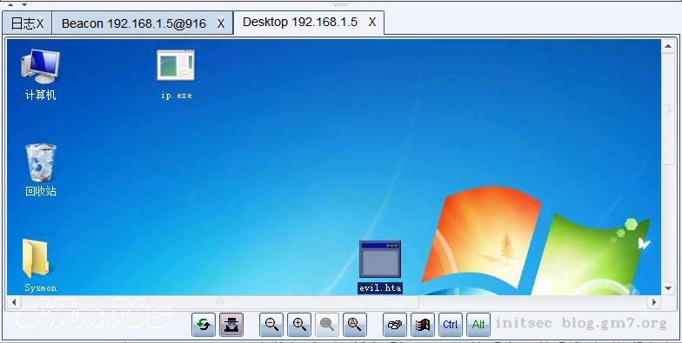Open the 日志 tab
This screenshot has width=682, height=343.
(21, 23)
